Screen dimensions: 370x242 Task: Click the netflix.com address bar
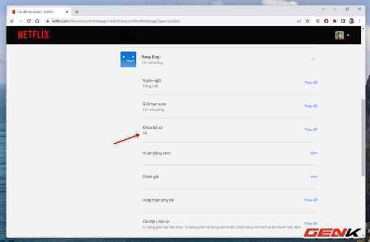click(170, 21)
